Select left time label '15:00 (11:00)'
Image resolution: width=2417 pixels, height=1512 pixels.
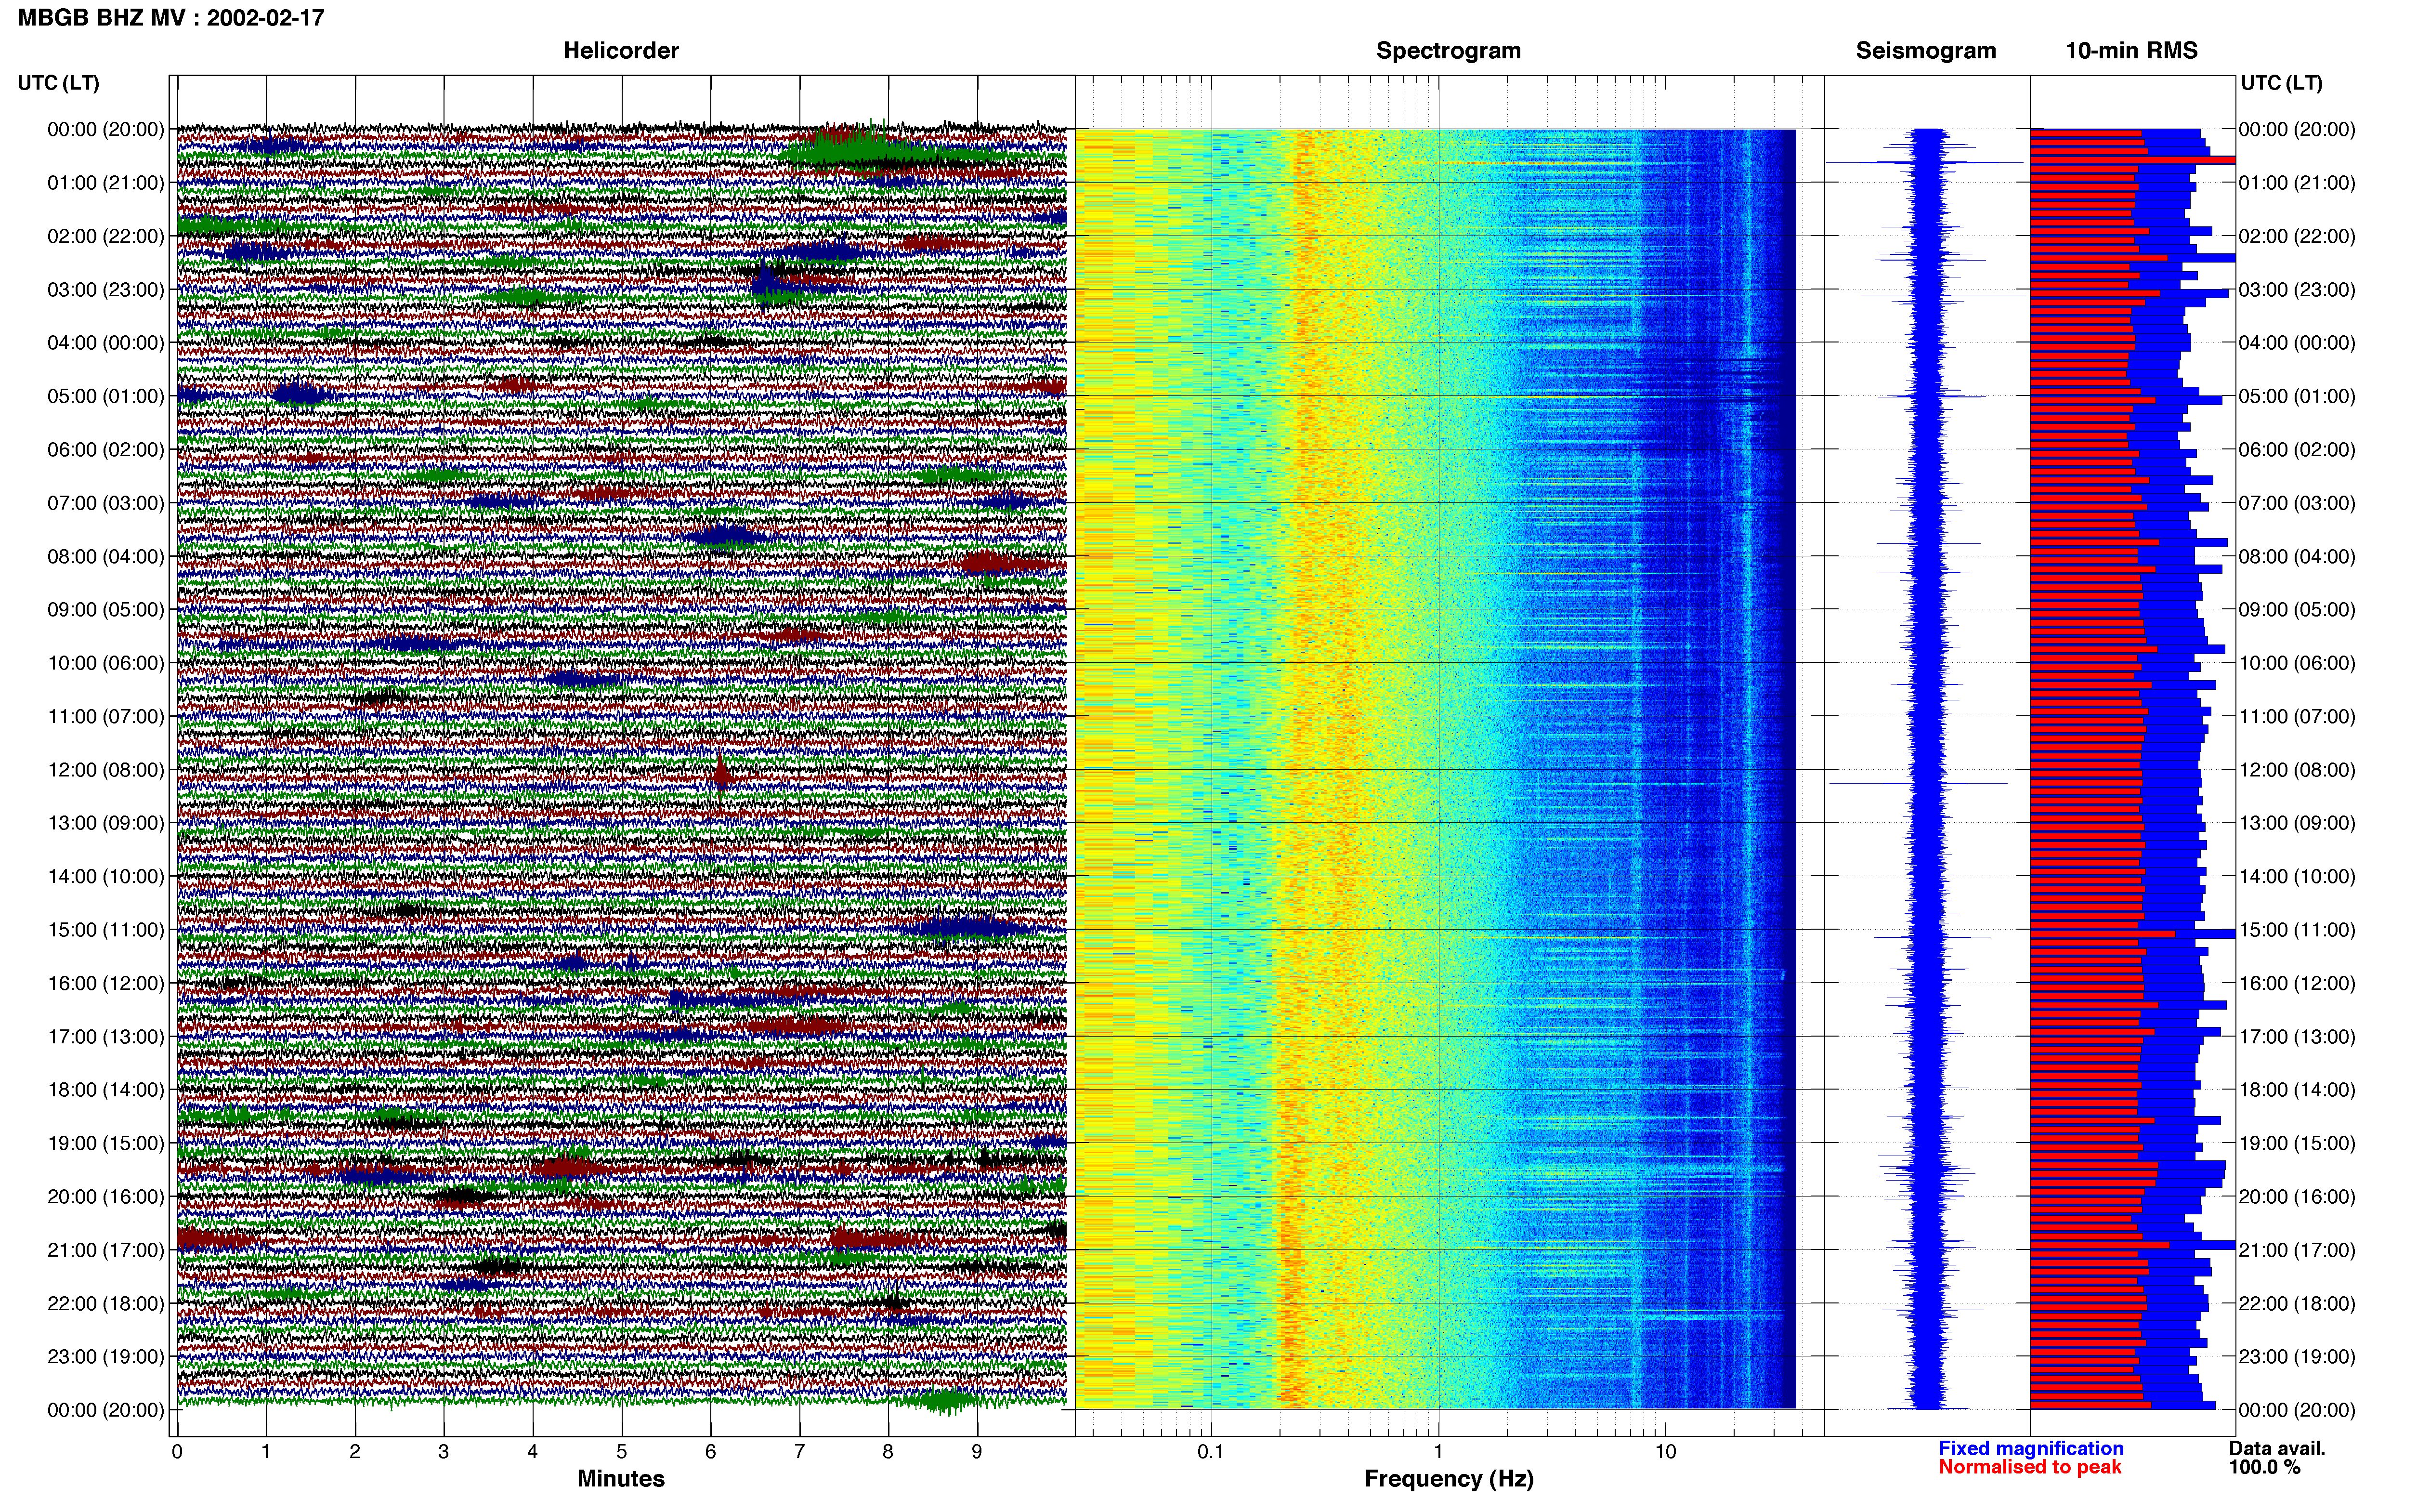[x=106, y=930]
